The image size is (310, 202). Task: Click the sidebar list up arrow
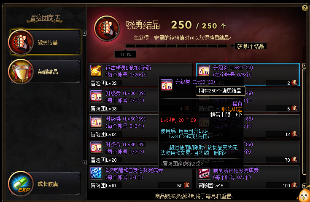pos(84,33)
